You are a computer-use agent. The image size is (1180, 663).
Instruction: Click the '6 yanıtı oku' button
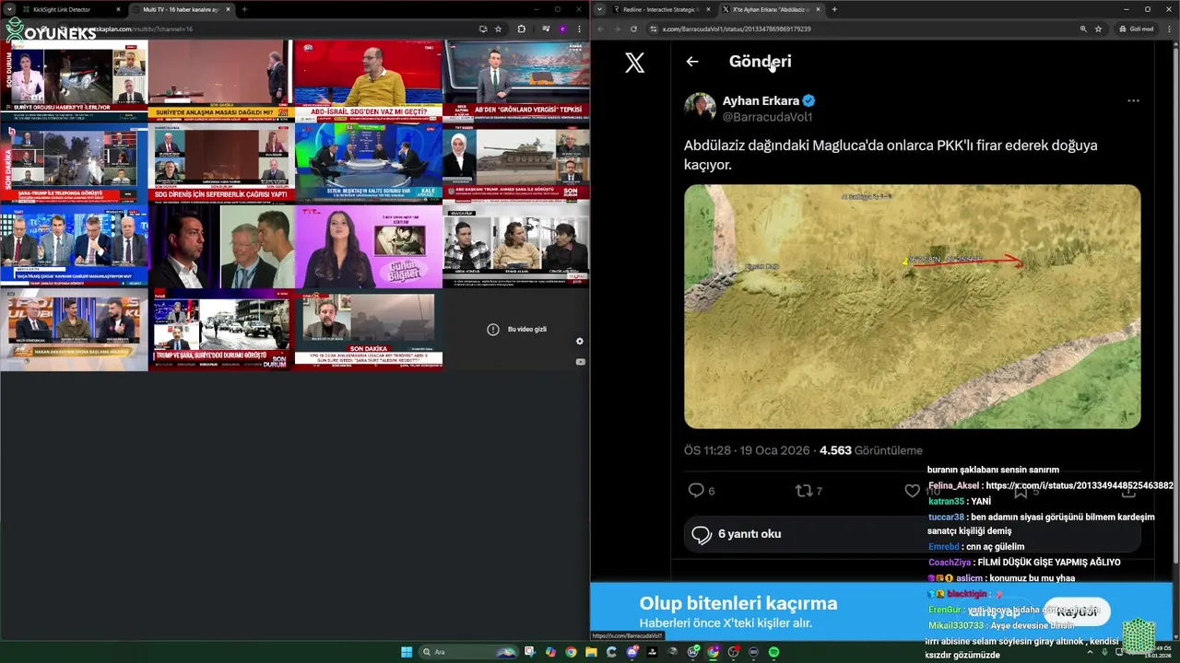912,534
